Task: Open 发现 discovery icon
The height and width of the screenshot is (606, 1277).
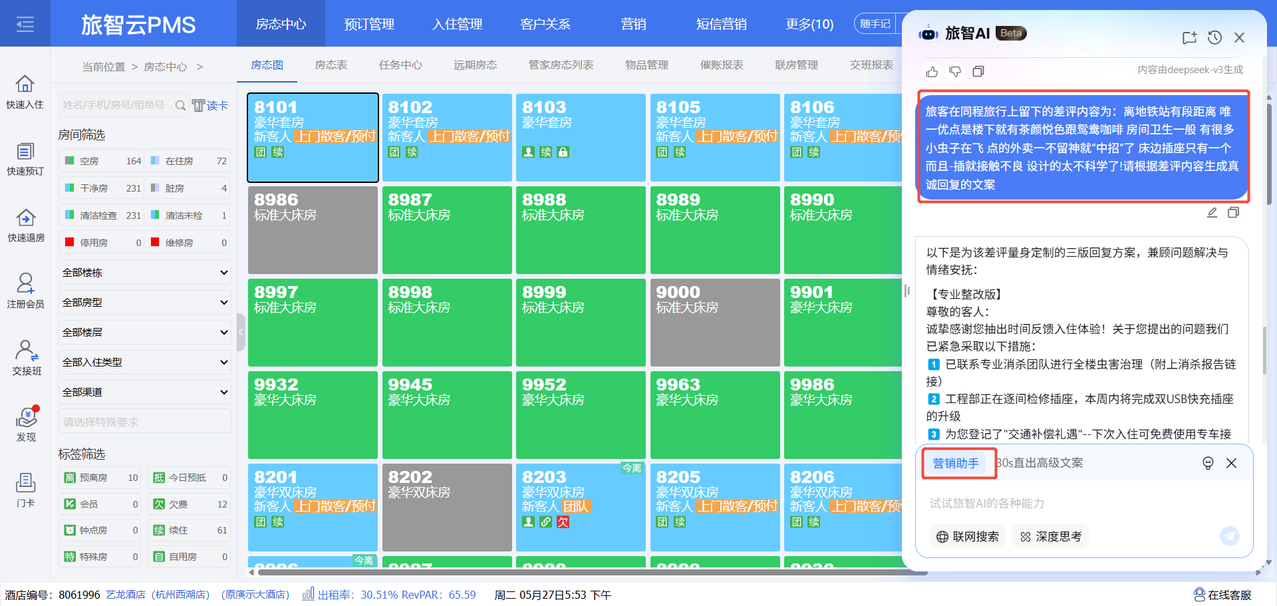Action: click(27, 424)
